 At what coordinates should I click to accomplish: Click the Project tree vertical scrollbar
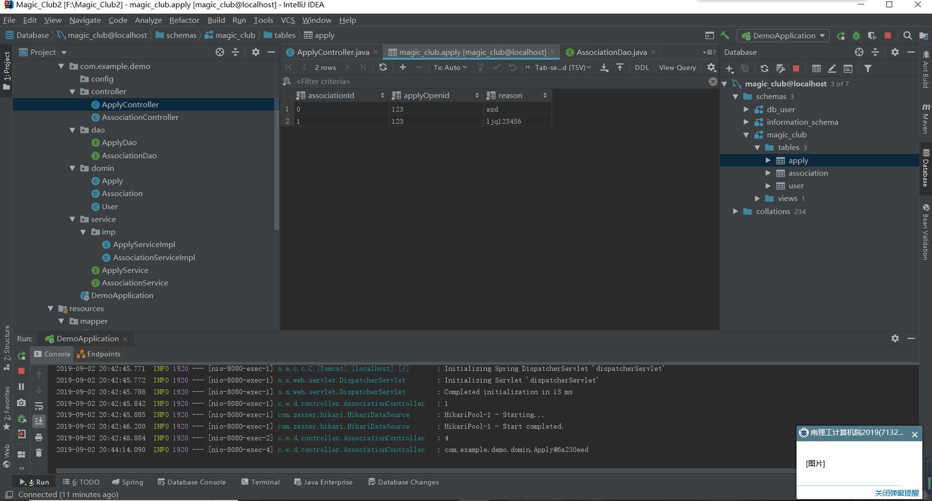[277, 165]
